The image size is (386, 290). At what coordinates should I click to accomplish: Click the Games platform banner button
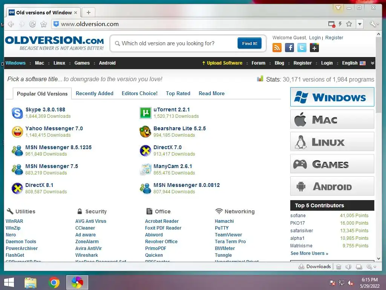pos(332,164)
